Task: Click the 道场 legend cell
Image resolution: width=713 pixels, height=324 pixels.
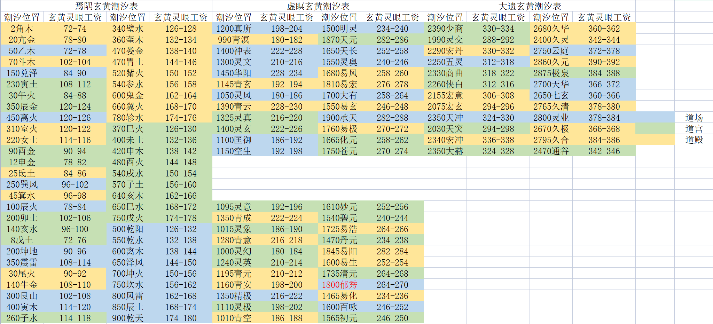Action: click(x=694, y=117)
